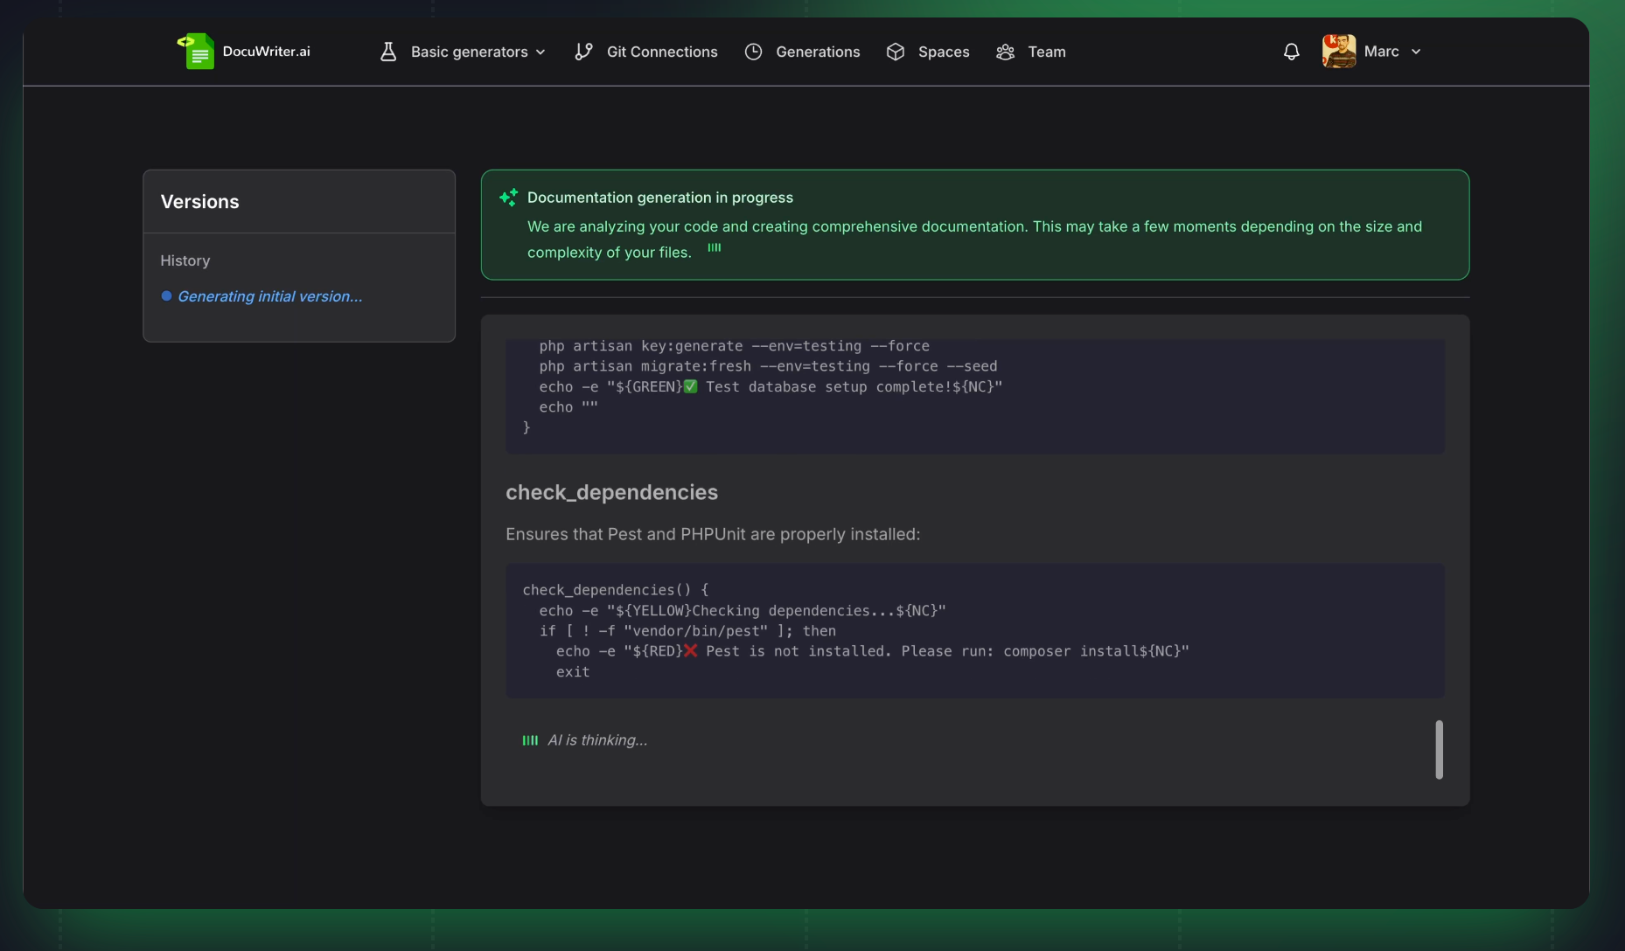Go to the Generations page
This screenshot has width=1625, height=951.
point(818,52)
